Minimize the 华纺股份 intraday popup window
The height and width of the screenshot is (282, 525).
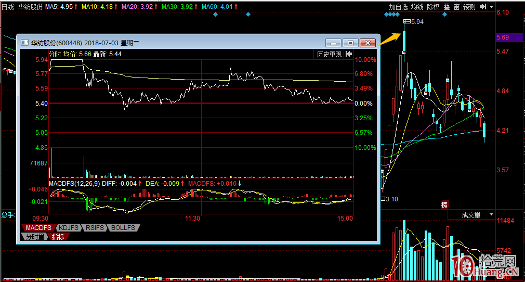tap(334, 43)
